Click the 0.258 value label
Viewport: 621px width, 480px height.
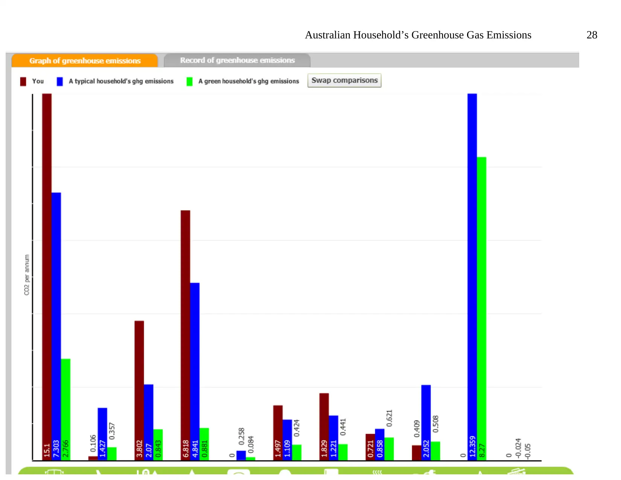[x=241, y=436]
